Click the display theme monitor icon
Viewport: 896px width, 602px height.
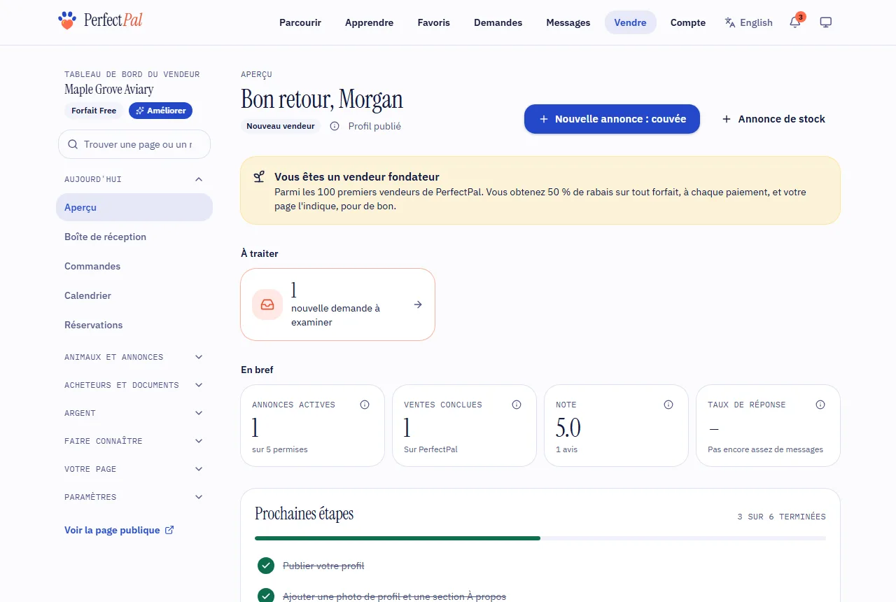[826, 22]
